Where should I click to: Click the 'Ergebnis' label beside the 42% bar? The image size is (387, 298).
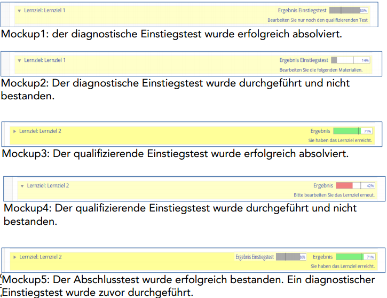click(x=323, y=186)
